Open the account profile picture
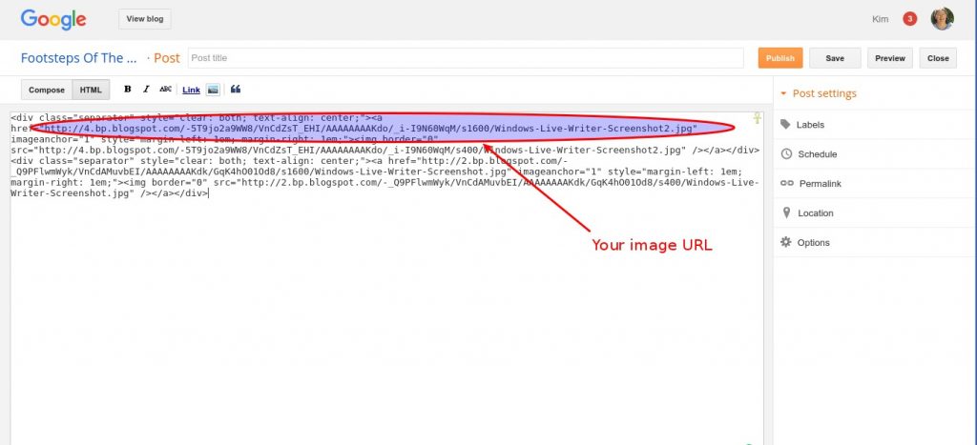Viewport: 977px width, 445px height. click(x=942, y=19)
